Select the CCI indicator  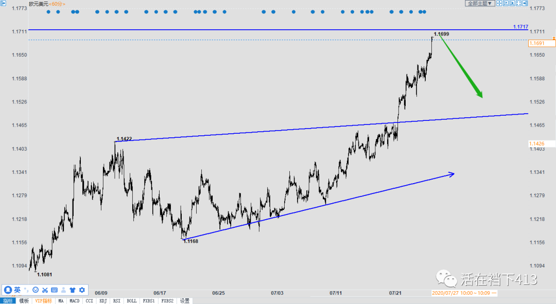pos(90,301)
